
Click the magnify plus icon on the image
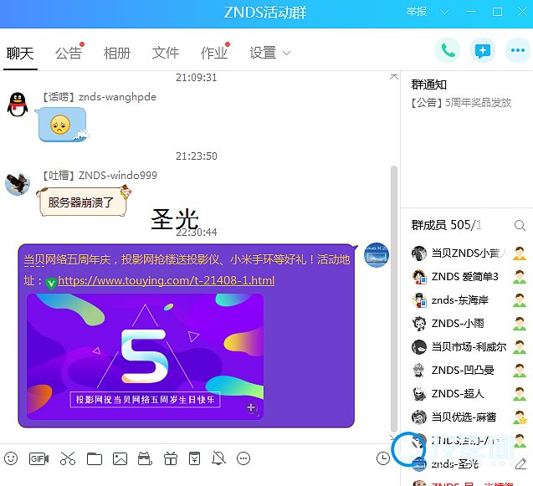click(x=252, y=408)
